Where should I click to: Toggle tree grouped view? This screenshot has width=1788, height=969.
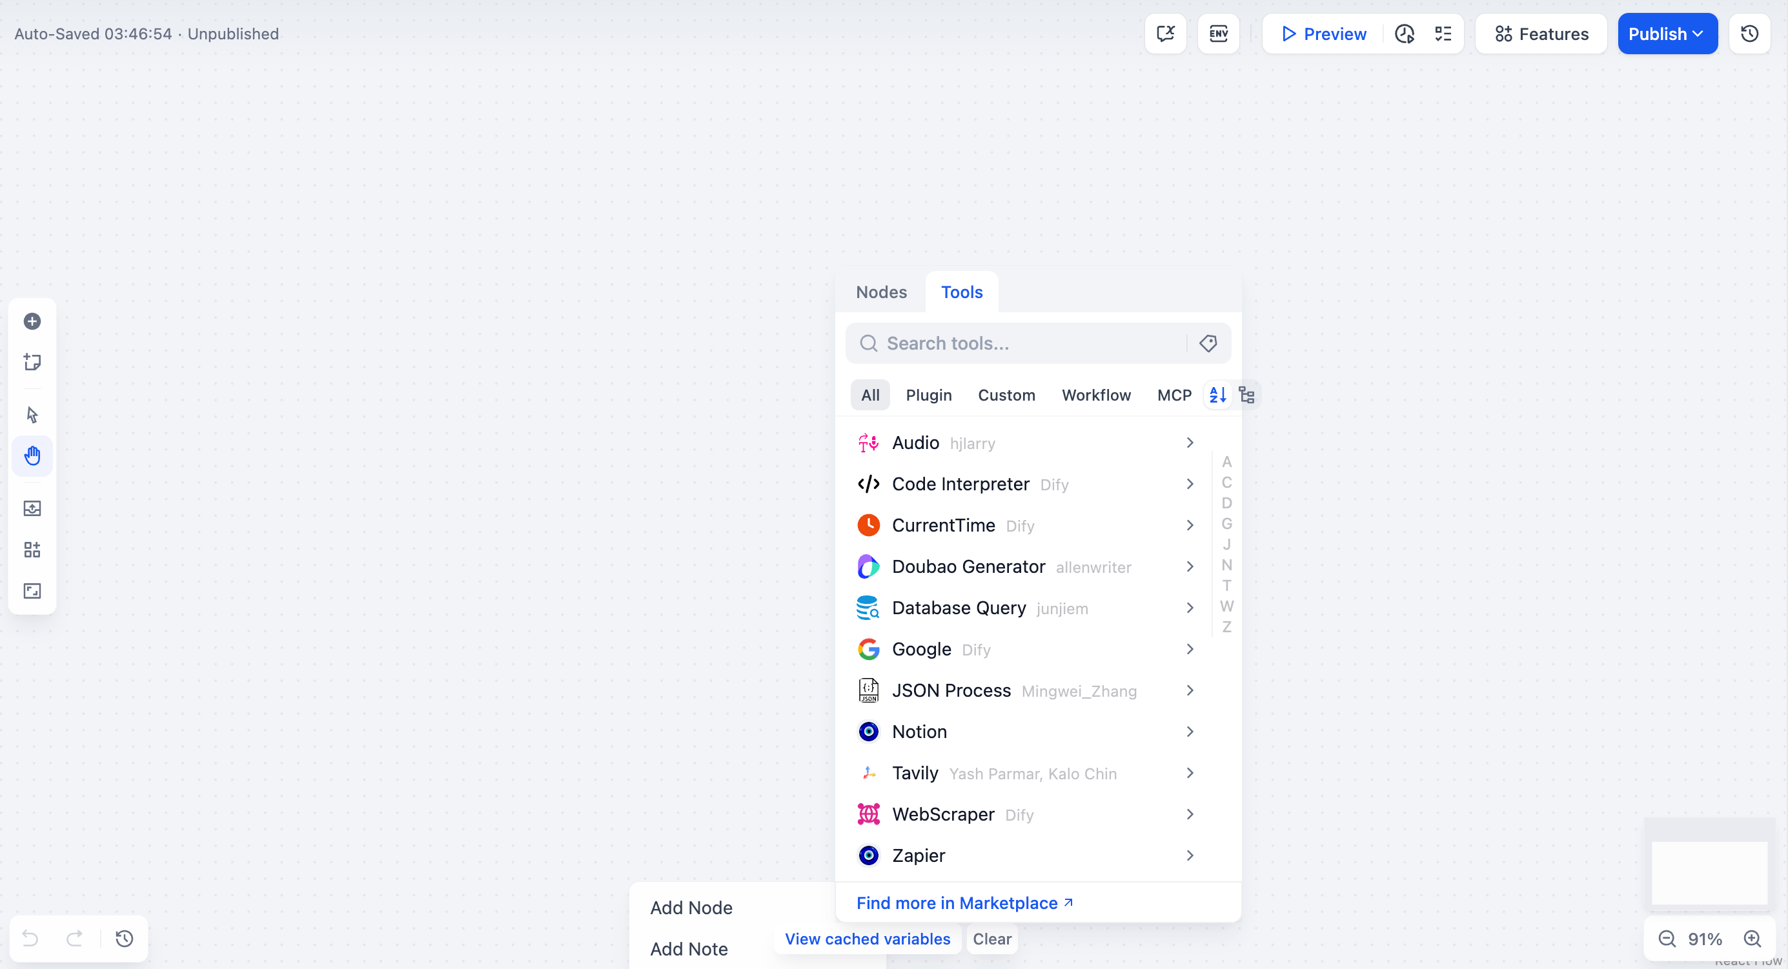[x=1246, y=395]
